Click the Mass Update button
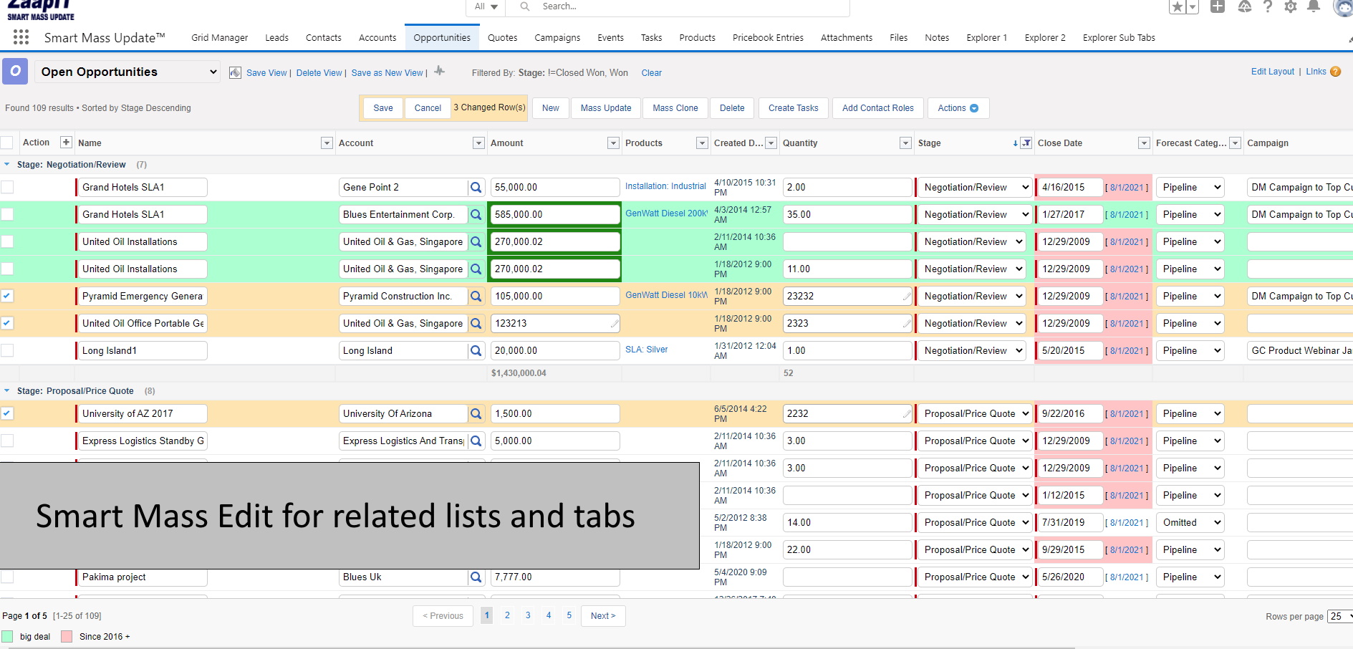This screenshot has width=1353, height=649. (x=605, y=108)
